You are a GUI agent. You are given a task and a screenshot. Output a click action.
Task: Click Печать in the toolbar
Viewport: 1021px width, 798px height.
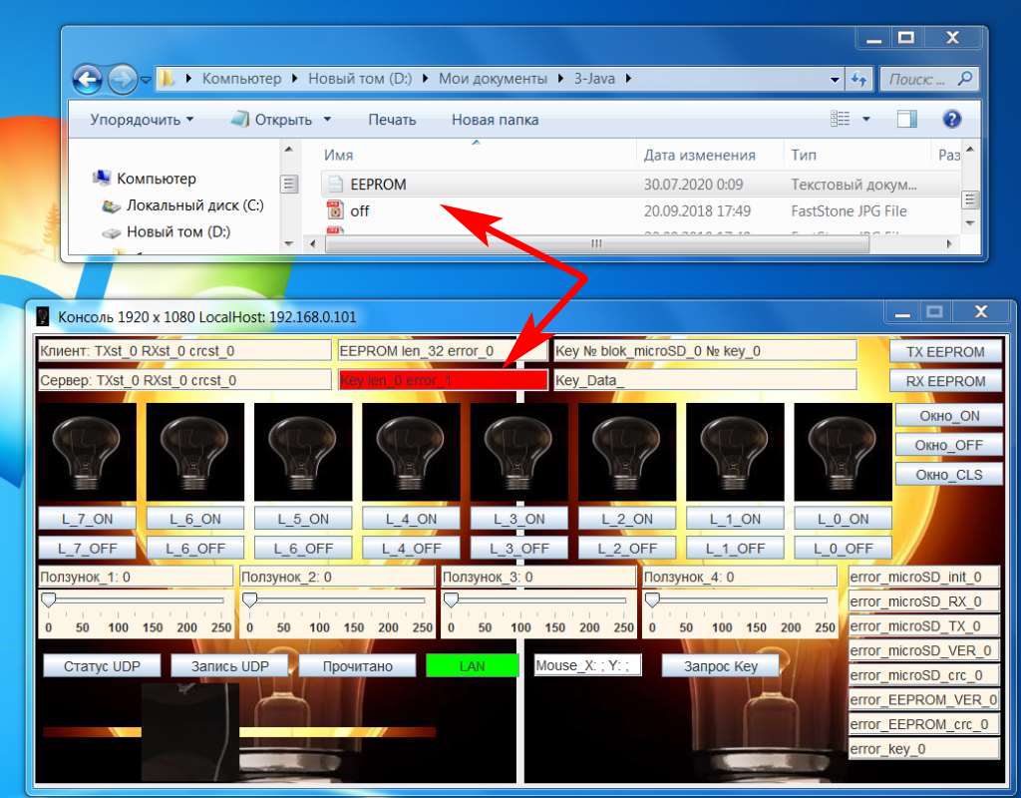(x=392, y=120)
